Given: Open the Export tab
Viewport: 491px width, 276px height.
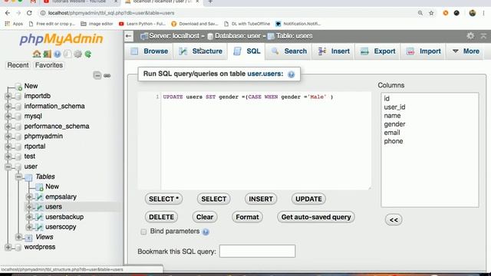Looking at the screenshot, I should pos(377,51).
